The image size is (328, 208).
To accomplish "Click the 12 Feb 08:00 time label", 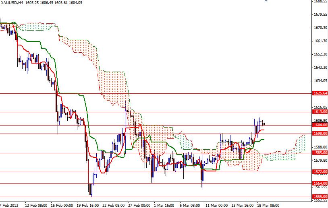I will point(36,205).
